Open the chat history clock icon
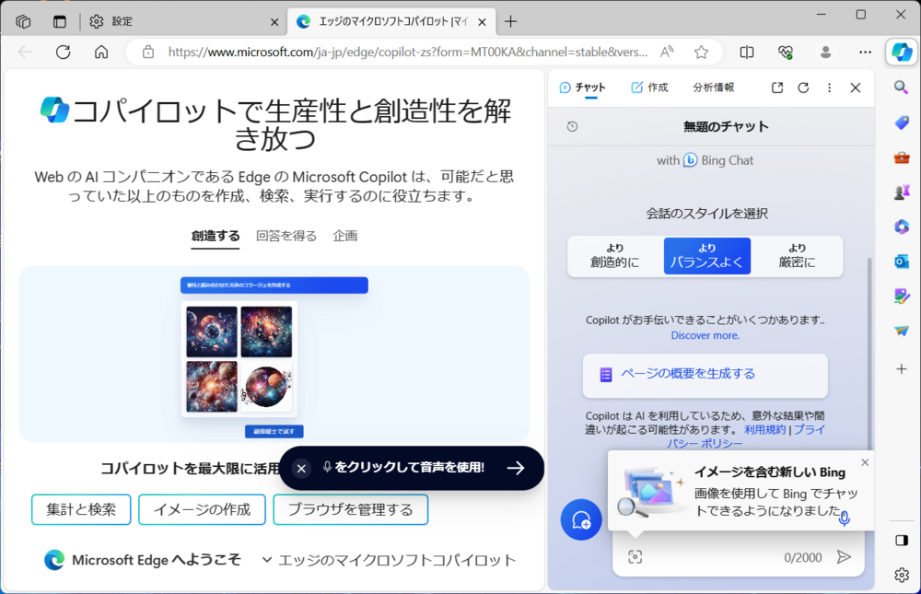Viewport: 921px width, 594px height. (572, 126)
